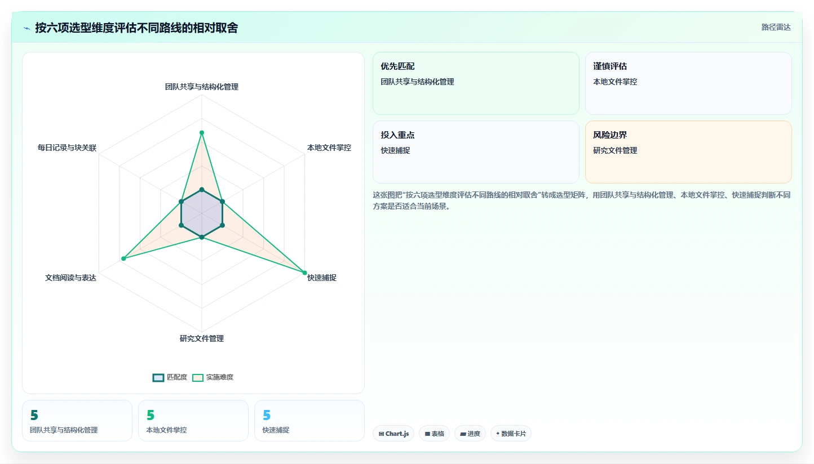Viewport: 814px width, 464px height.
Task: Click the stat card showing 5 快速捕捉
Action: click(309, 421)
